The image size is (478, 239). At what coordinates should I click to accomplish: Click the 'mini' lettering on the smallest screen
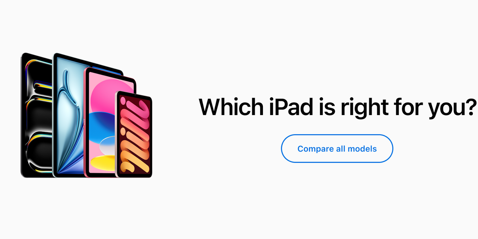tap(133, 134)
